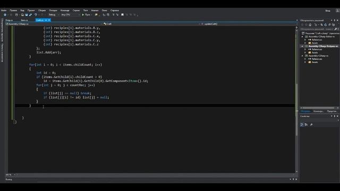The image size is (340, 191).
Task: Open the Отладка menu
Action: (53, 11)
